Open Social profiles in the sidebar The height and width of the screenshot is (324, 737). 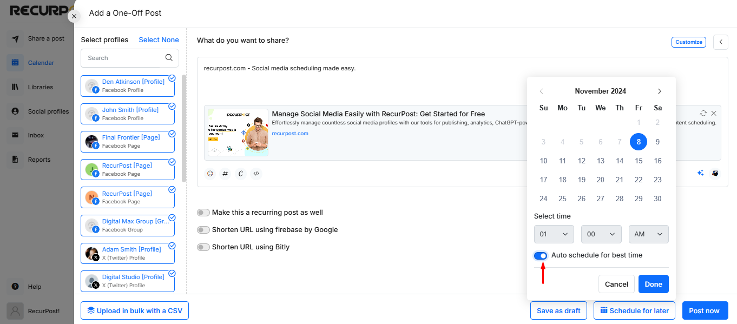coord(37,111)
